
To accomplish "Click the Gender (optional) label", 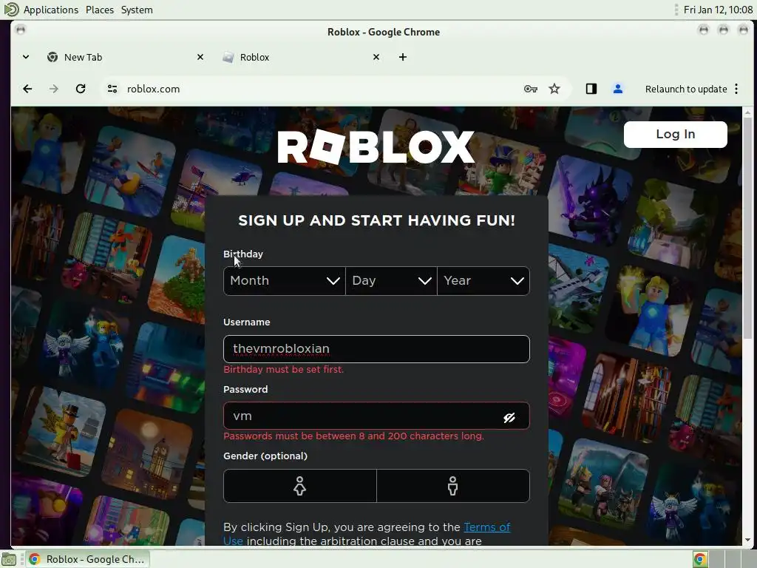I will coord(265,456).
